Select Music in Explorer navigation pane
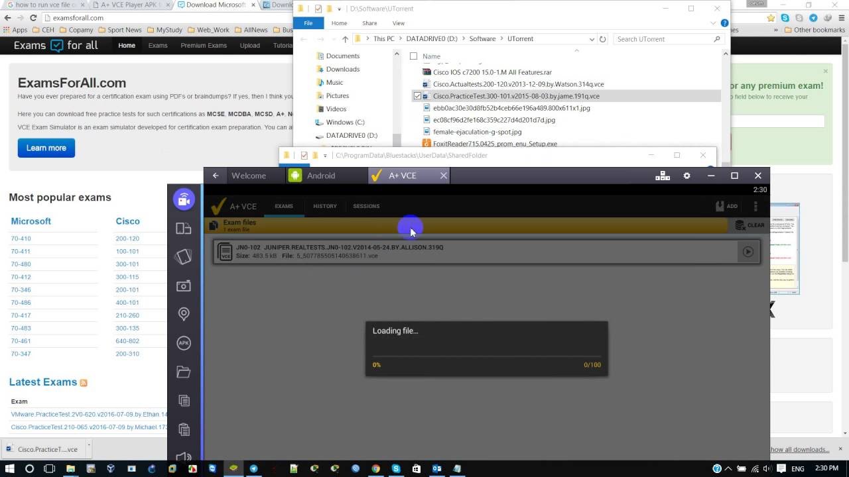 click(x=334, y=82)
